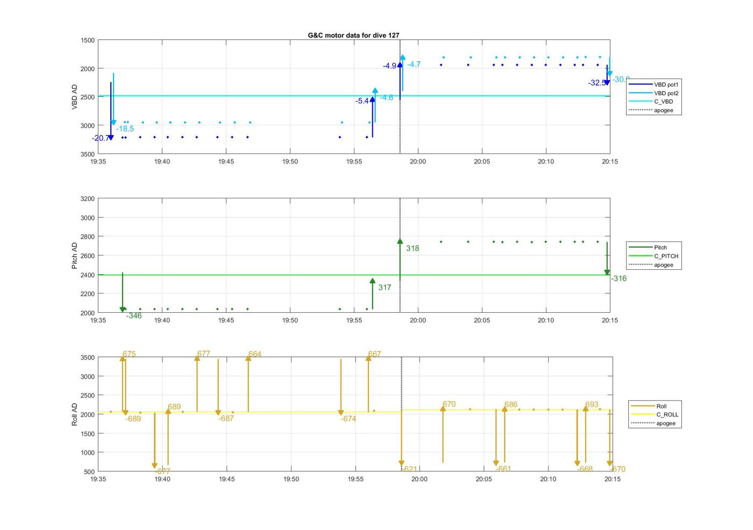Click the '686' roll data label
This screenshot has width=753, height=530.
click(x=511, y=404)
